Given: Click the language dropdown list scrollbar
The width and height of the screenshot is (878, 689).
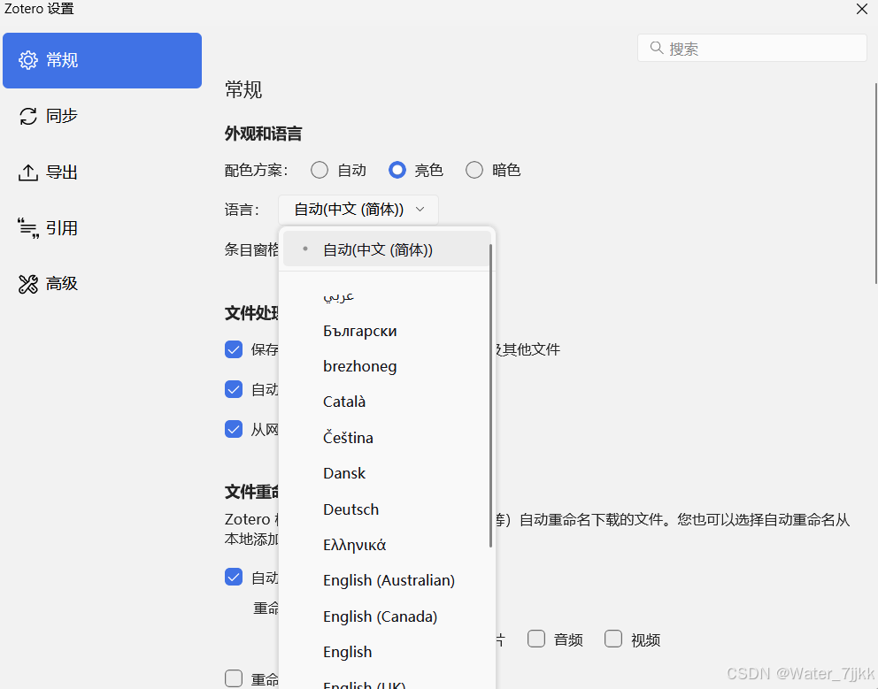Looking at the screenshot, I should (x=490, y=395).
